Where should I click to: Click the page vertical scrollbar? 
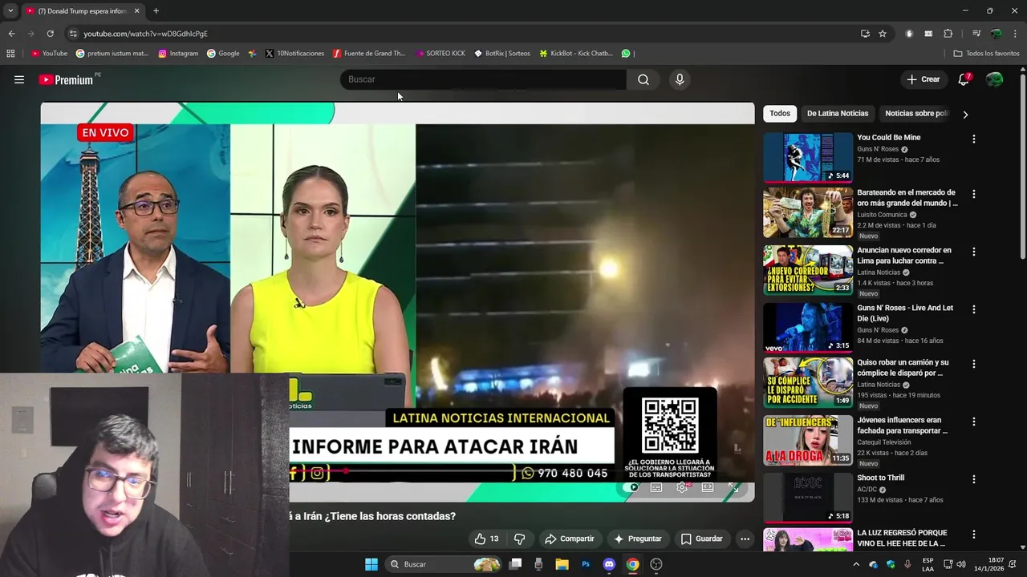(1023, 167)
